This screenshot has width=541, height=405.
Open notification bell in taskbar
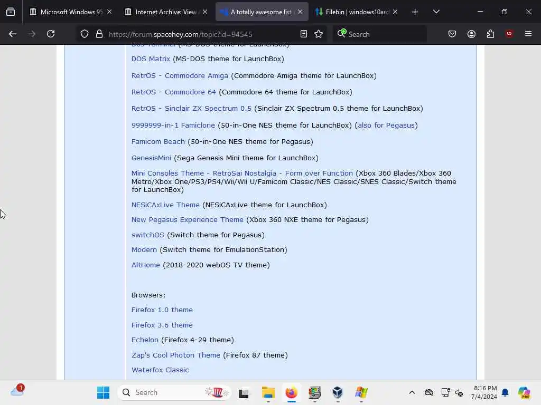[x=505, y=392]
